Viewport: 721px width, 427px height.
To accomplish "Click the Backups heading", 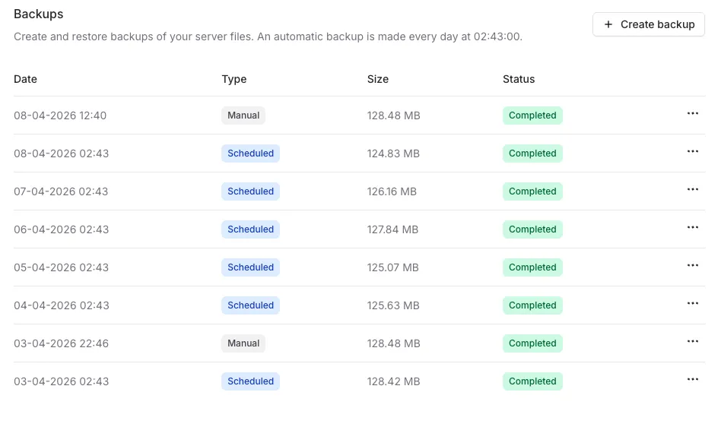I will [x=39, y=14].
